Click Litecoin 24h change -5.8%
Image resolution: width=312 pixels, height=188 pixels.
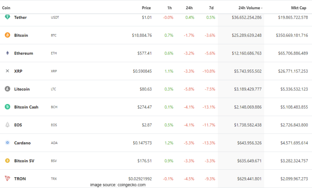tap(189, 89)
